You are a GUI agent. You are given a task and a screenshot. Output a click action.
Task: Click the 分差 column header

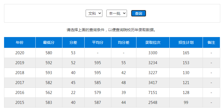73,42
